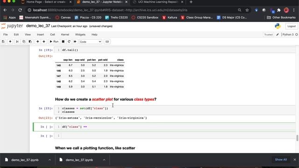
Task: Open the Trello CS220 bookmark
Action: point(116,18)
